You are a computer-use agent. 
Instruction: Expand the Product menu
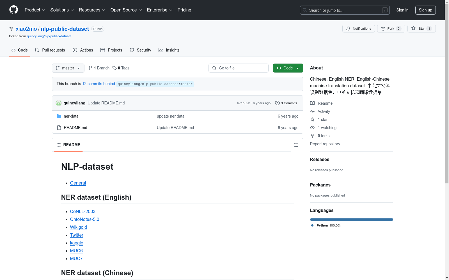pyautogui.click(x=35, y=10)
